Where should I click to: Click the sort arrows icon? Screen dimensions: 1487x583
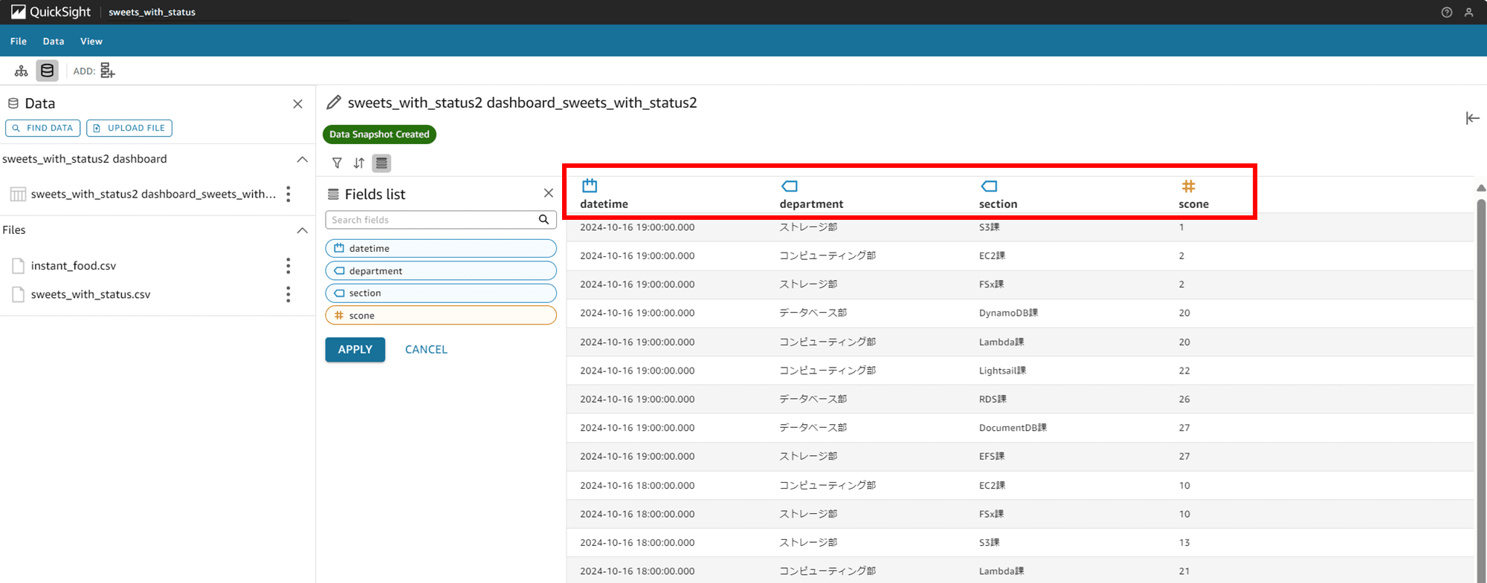pyautogui.click(x=359, y=163)
